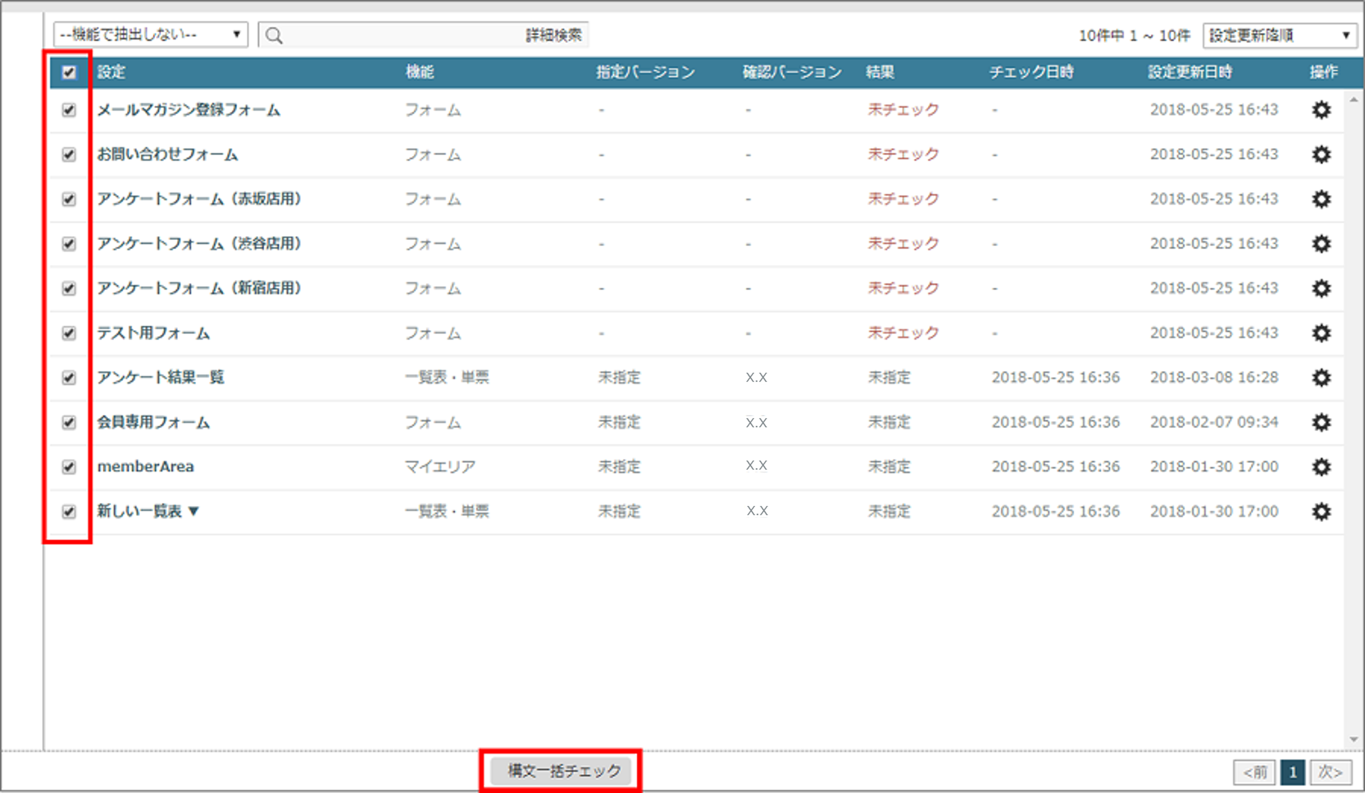Open memberArea setting name

pos(146,467)
